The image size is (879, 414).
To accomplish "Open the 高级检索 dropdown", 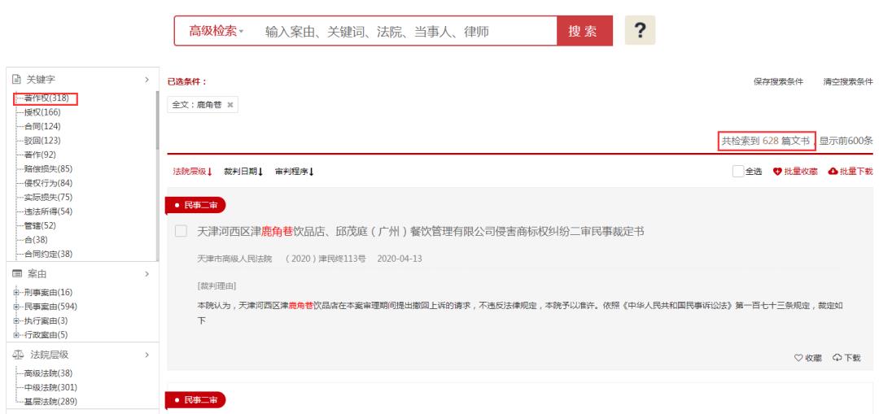I will (x=216, y=32).
